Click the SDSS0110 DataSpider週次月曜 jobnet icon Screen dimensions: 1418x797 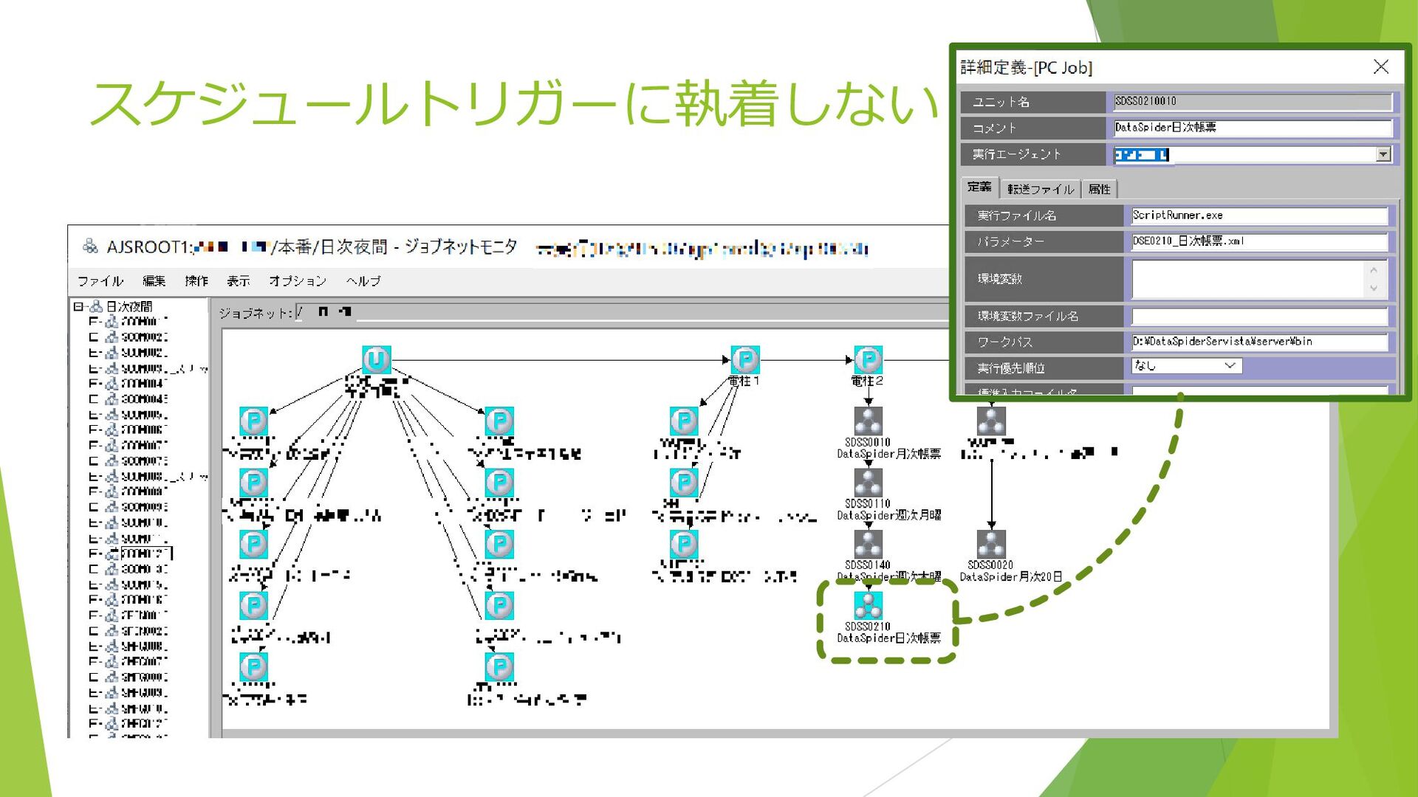868,482
